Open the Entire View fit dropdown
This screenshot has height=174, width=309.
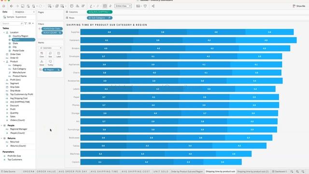[123, 6]
